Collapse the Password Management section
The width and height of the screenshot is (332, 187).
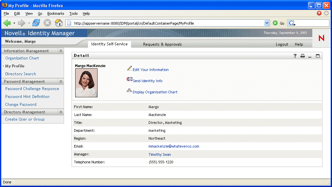click(x=61, y=82)
